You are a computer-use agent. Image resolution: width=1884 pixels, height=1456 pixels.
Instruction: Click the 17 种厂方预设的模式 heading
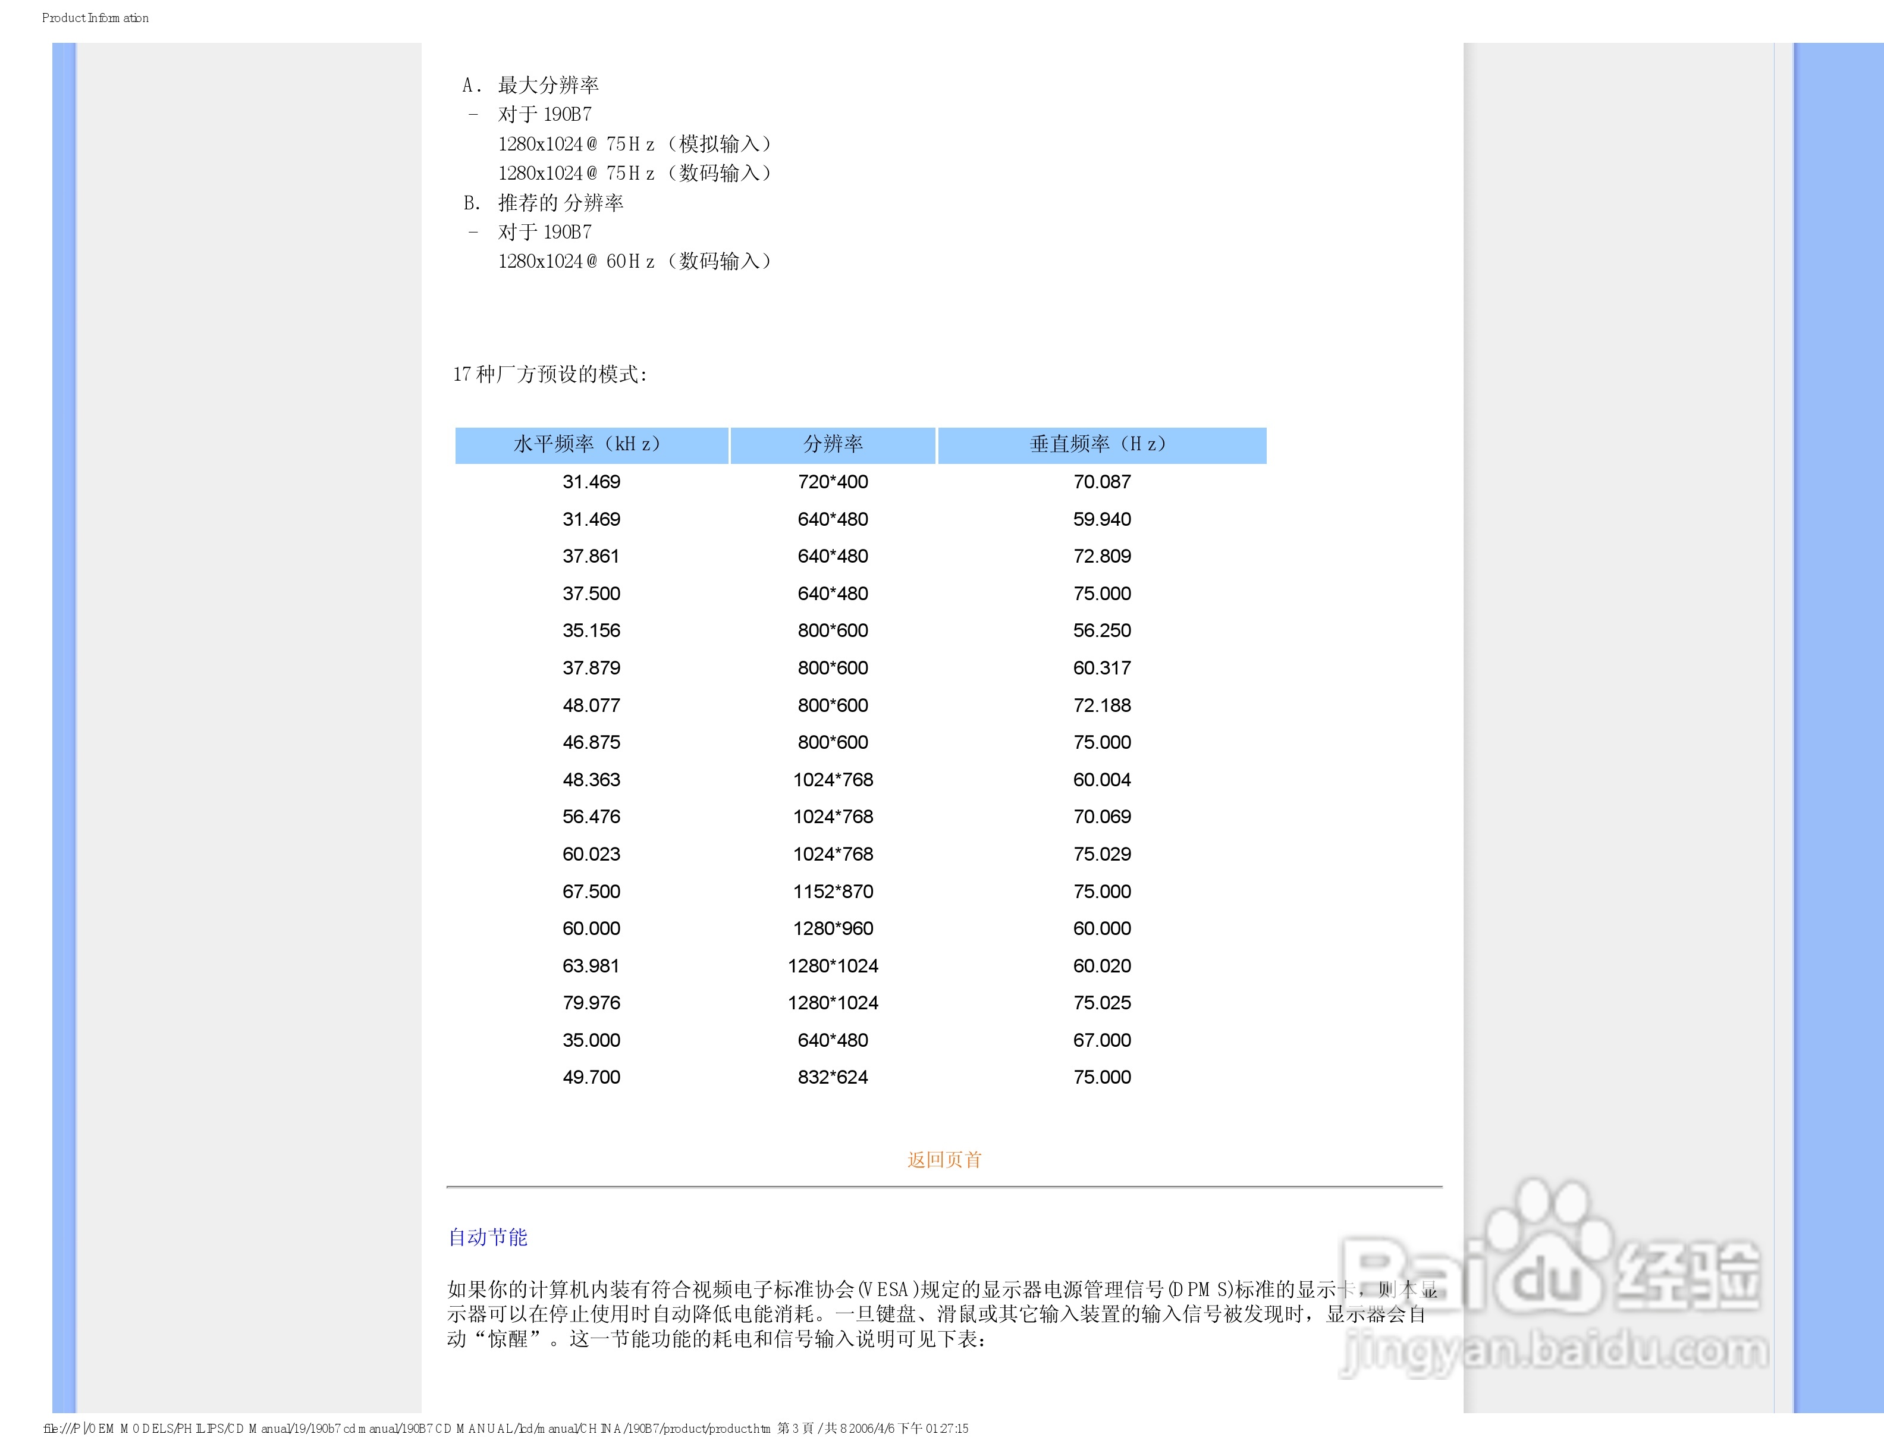pyautogui.click(x=549, y=374)
